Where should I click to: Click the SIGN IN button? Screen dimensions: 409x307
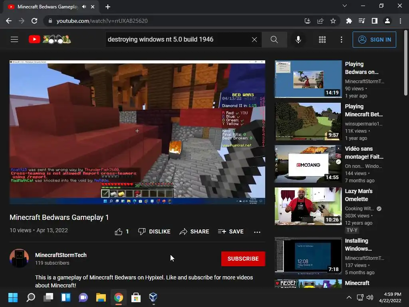coord(374,40)
